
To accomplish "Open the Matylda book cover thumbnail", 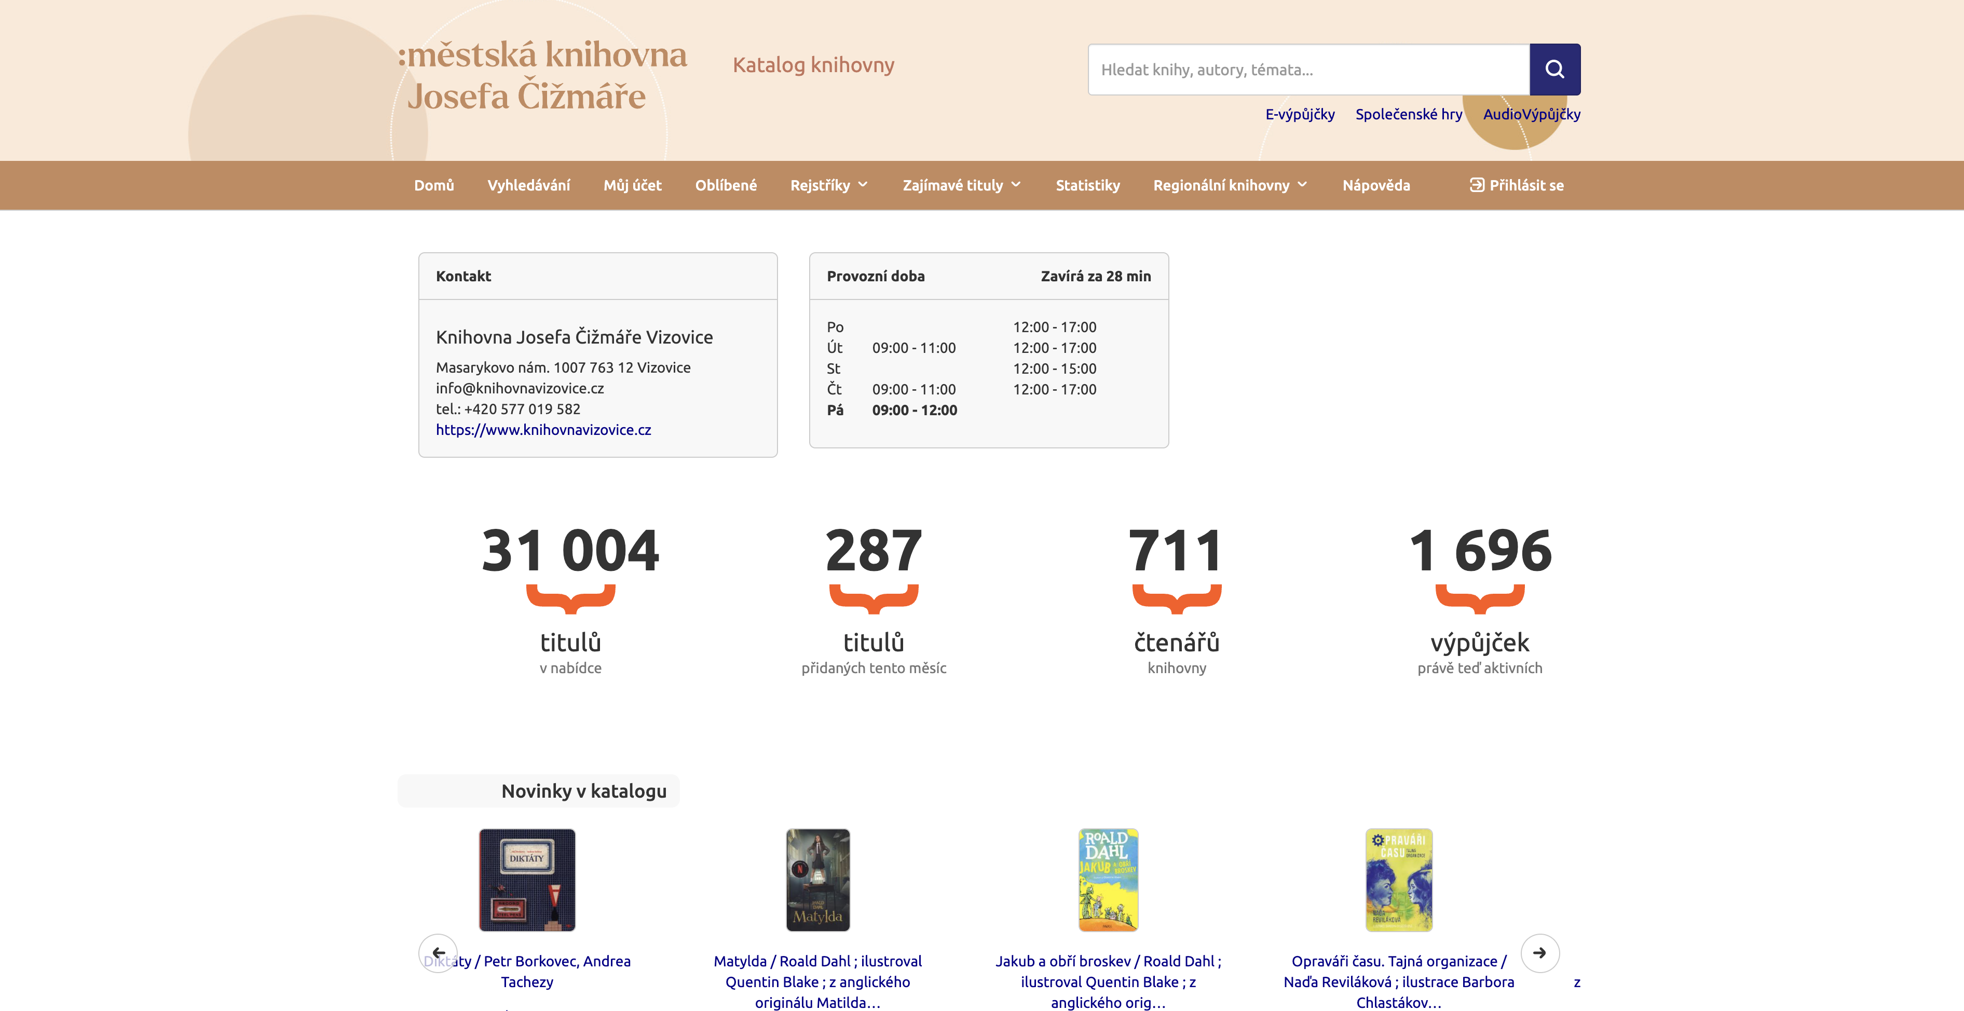I will pos(817,880).
